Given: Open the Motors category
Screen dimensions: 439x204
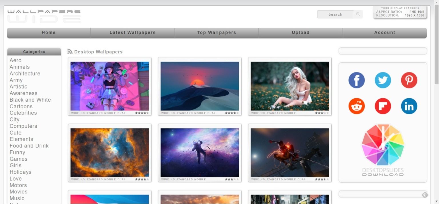Looking at the screenshot, I should click(x=18, y=185).
